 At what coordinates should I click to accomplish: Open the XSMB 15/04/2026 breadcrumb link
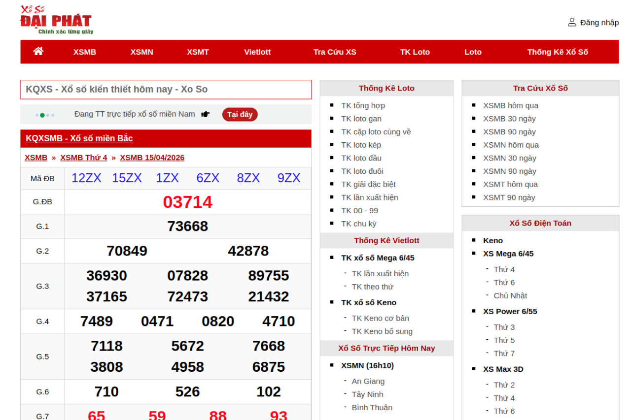pyautogui.click(x=152, y=158)
